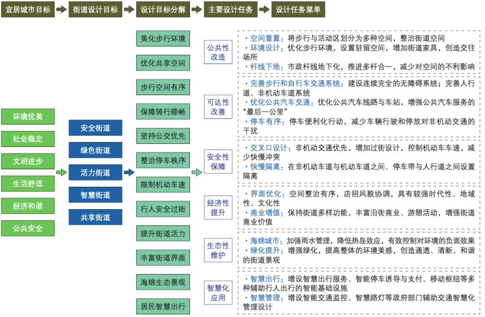Click the 智慧化应用 task box
This screenshot has height=317, width=485.
click(218, 293)
